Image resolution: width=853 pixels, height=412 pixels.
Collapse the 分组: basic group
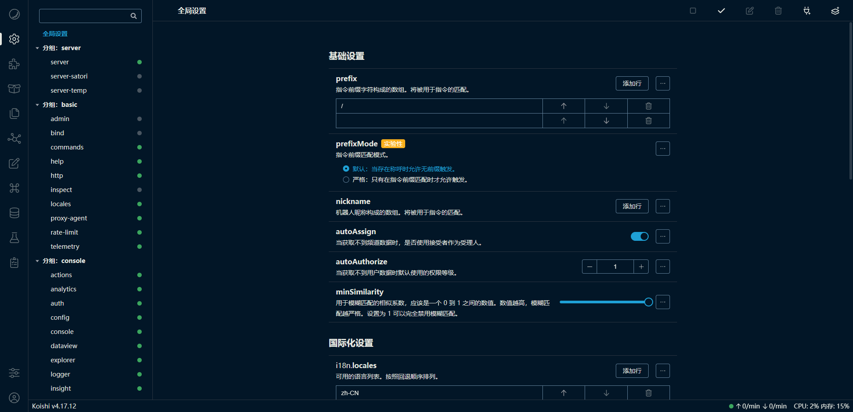pos(37,105)
